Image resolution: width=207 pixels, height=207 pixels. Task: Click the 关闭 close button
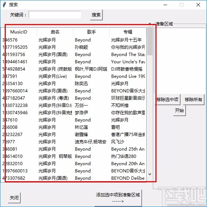coord(14,198)
